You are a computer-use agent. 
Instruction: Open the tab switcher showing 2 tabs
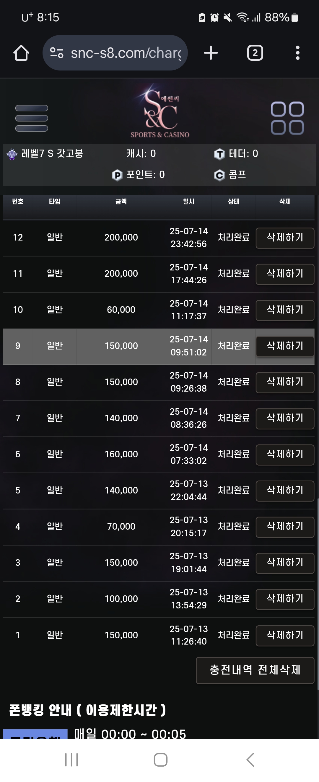point(255,53)
